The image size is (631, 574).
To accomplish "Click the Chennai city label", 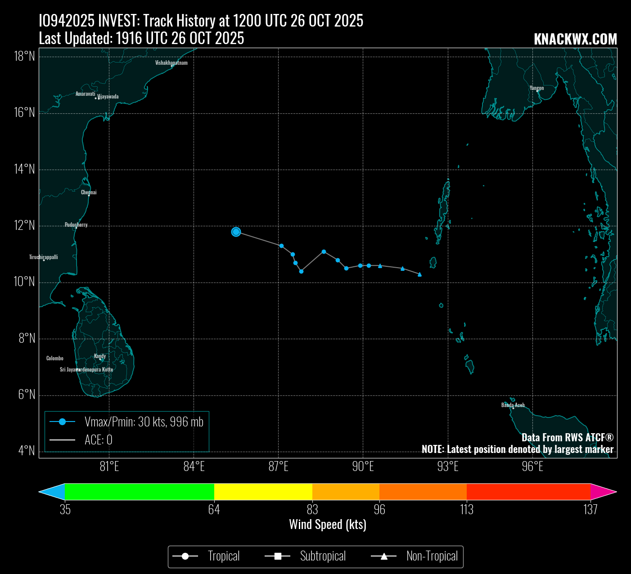I will (89, 192).
